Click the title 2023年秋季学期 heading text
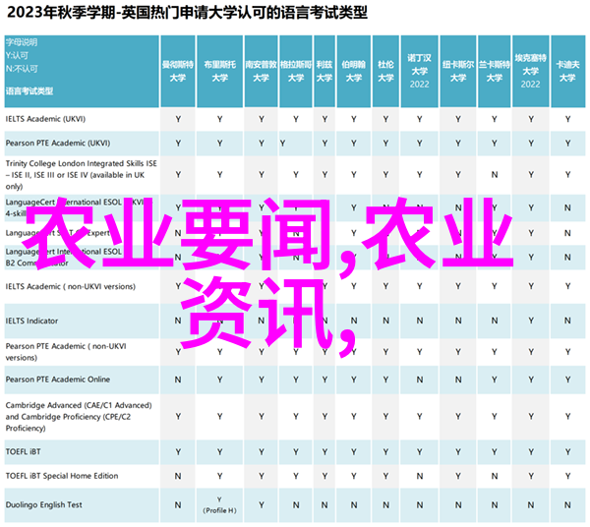Screen dimensions: 590x527 pos(187,13)
